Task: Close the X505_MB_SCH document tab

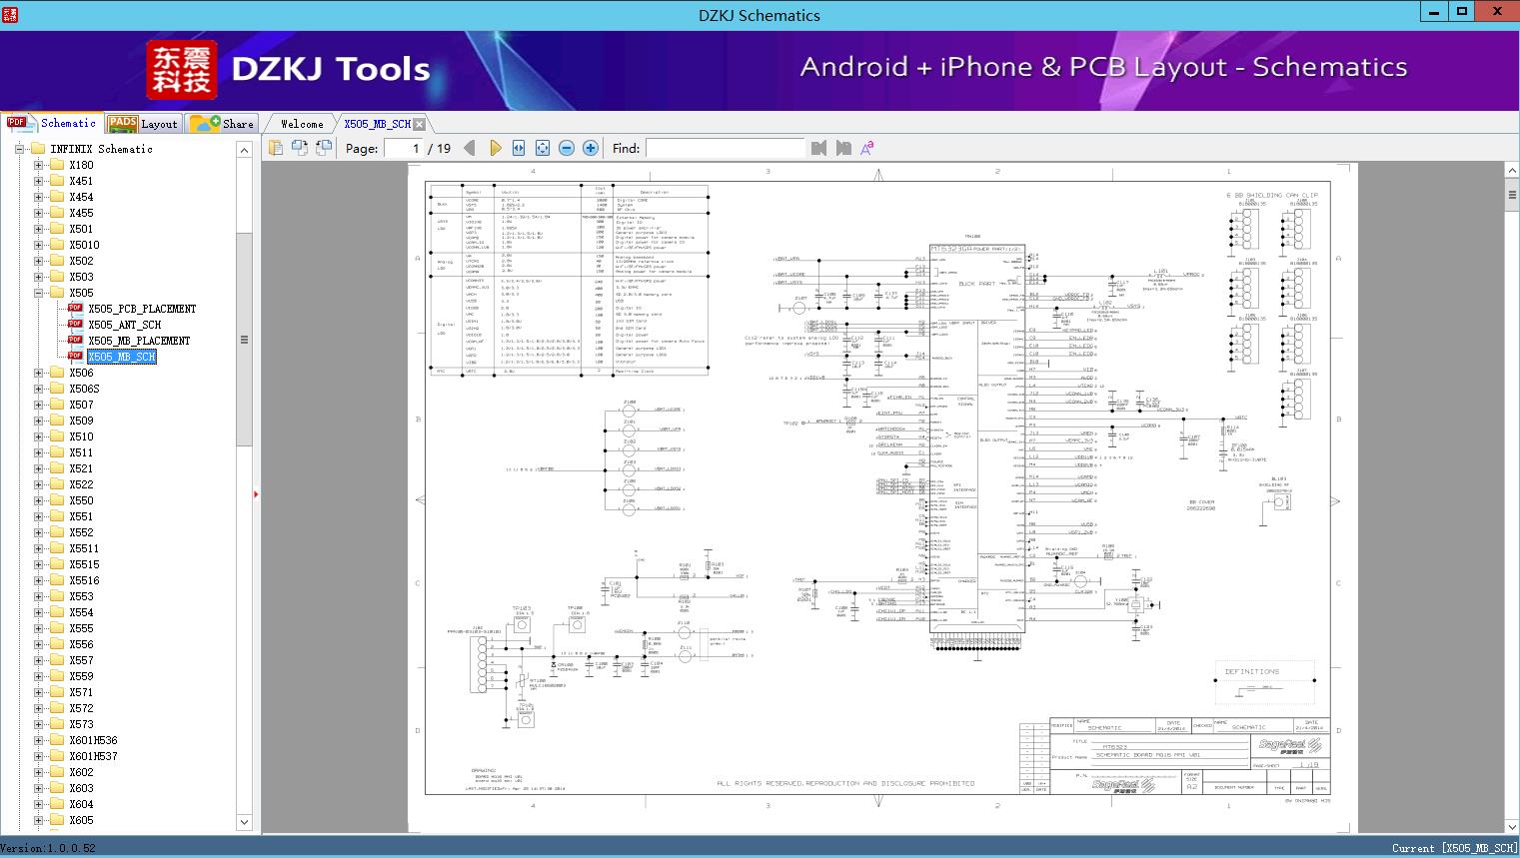Action: click(420, 125)
